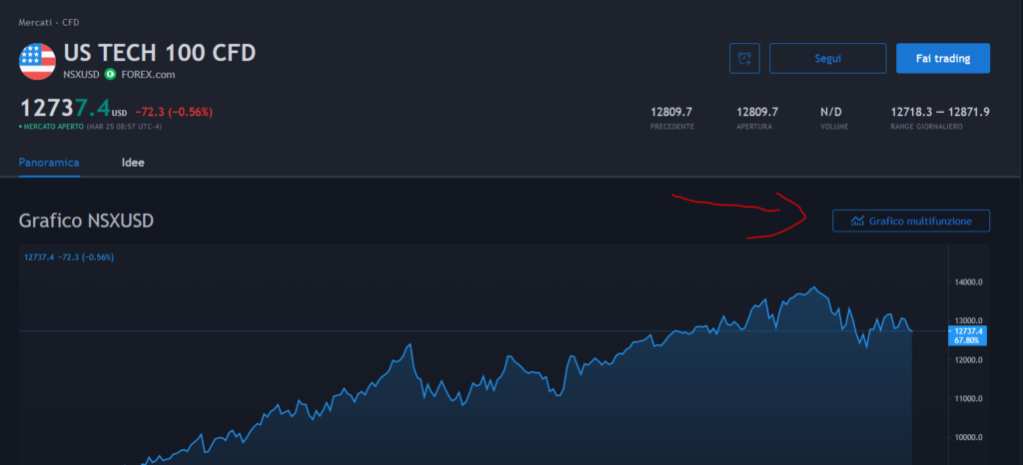Click the APERTURA opening value 12809.7
This screenshot has width=1023, height=465.
757,112
